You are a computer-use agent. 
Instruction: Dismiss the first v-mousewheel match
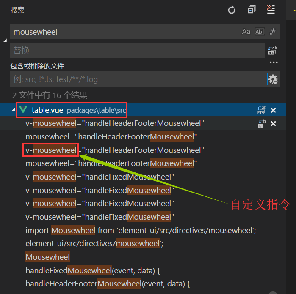tap(274, 124)
